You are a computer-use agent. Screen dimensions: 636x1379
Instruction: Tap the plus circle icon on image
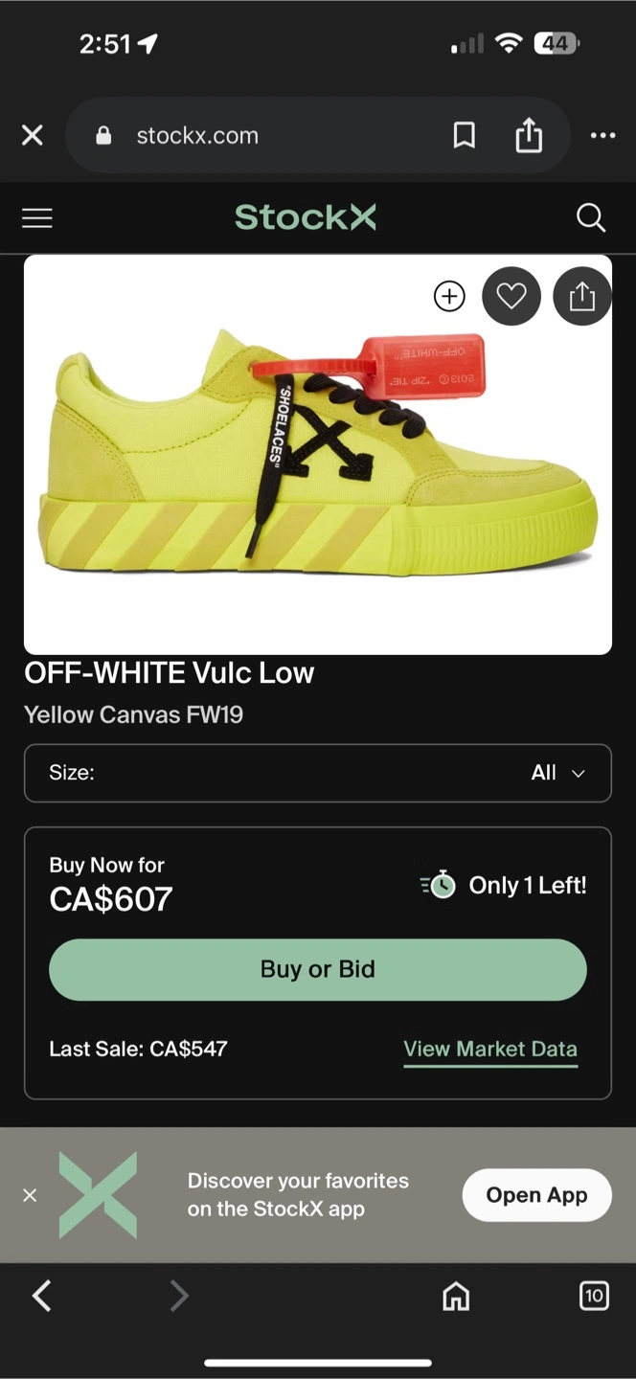pos(449,296)
